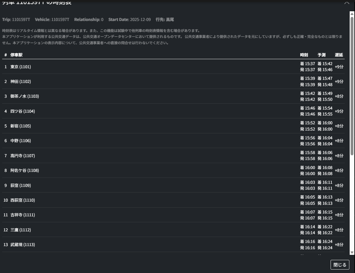Select the 三鷹 (1112) stop row
The height and width of the screenshot is (273, 355).
tap(21, 230)
